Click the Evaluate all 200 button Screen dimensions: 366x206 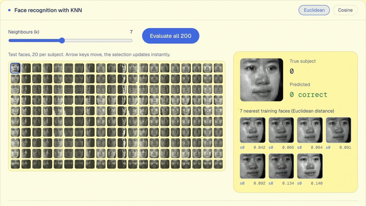tap(170, 36)
